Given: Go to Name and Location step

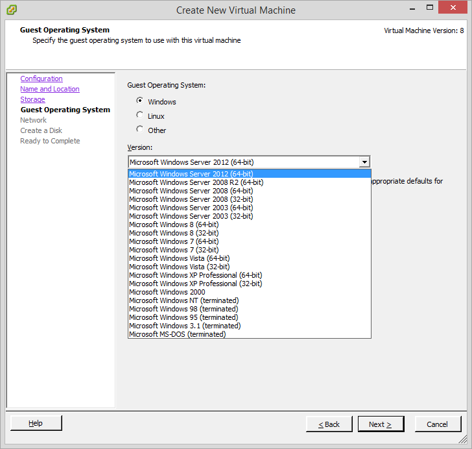Looking at the screenshot, I should tap(50, 89).
